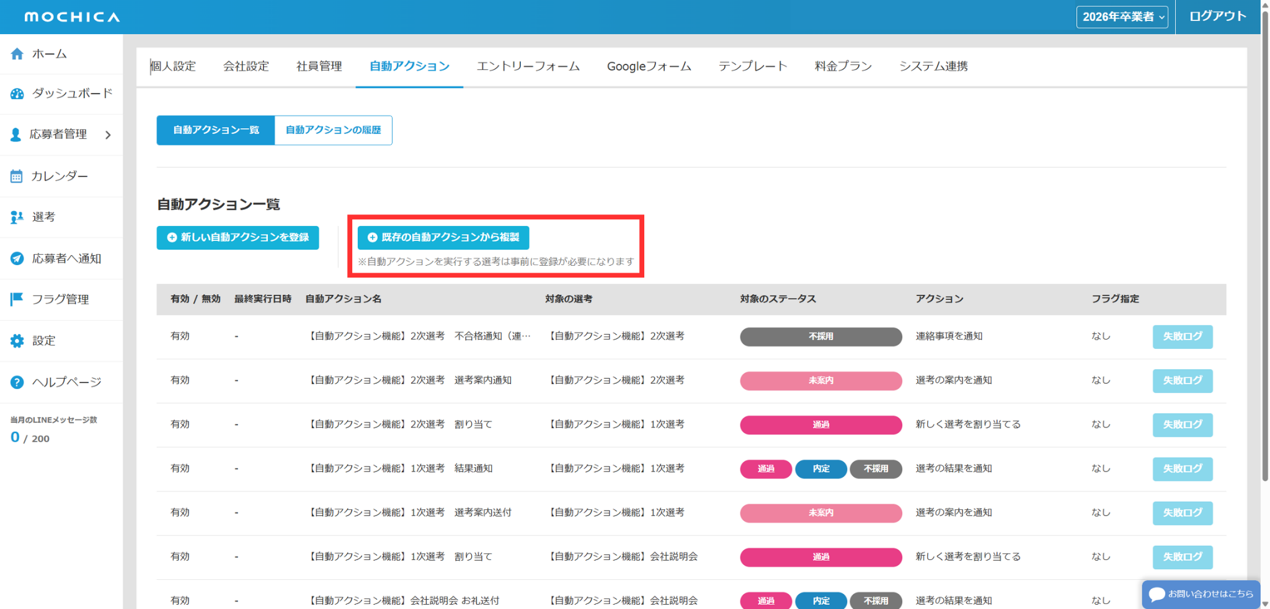Expand the applicant management chevron arrow

(x=108, y=134)
